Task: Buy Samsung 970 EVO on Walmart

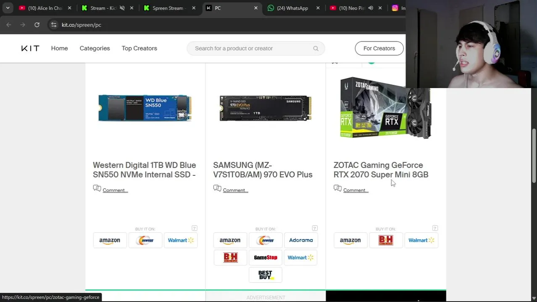Action: click(301, 258)
